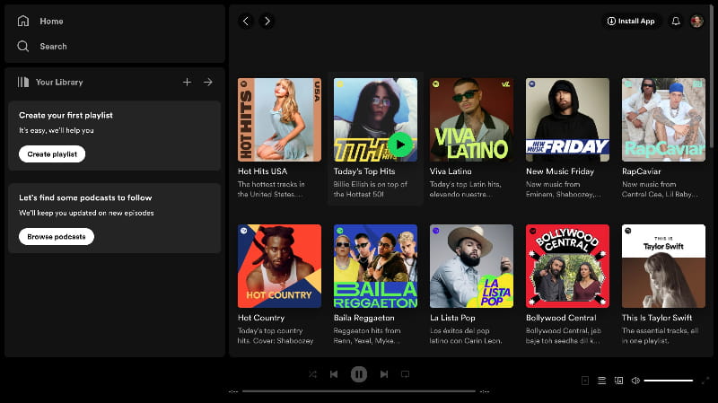Click the volume slider bar
Screen dimensions: 718x403
click(668, 381)
